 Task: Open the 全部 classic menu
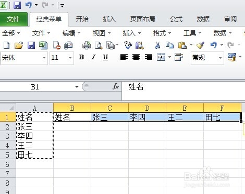(11, 33)
